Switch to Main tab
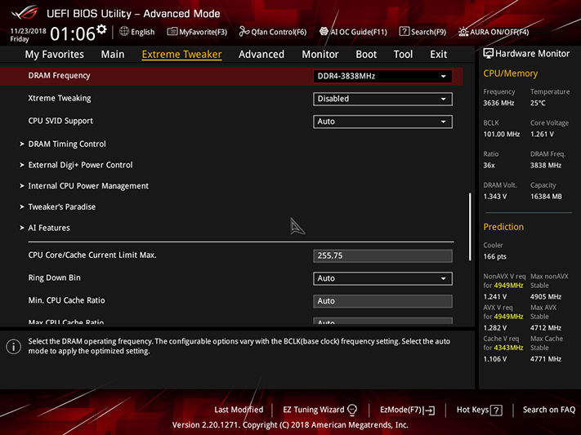The height and width of the screenshot is (435, 581). tap(113, 55)
